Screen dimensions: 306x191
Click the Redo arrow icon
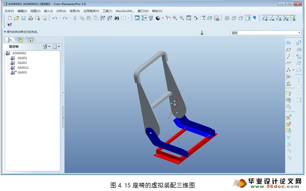coord(65,18)
